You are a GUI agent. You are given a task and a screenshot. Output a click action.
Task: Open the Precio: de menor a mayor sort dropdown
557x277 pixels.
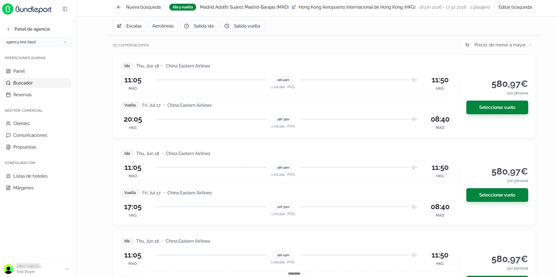(498, 45)
